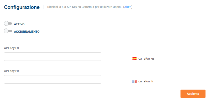Turn on the AGGIORNAMENTO toggle switch
This screenshot has width=219, height=101.
click(x=8, y=31)
